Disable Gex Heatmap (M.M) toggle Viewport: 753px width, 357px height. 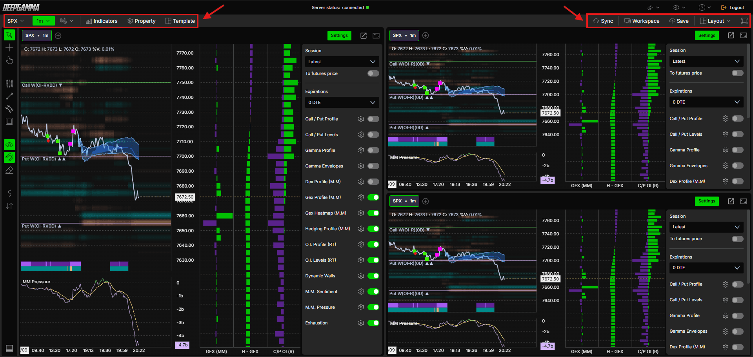tap(373, 213)
